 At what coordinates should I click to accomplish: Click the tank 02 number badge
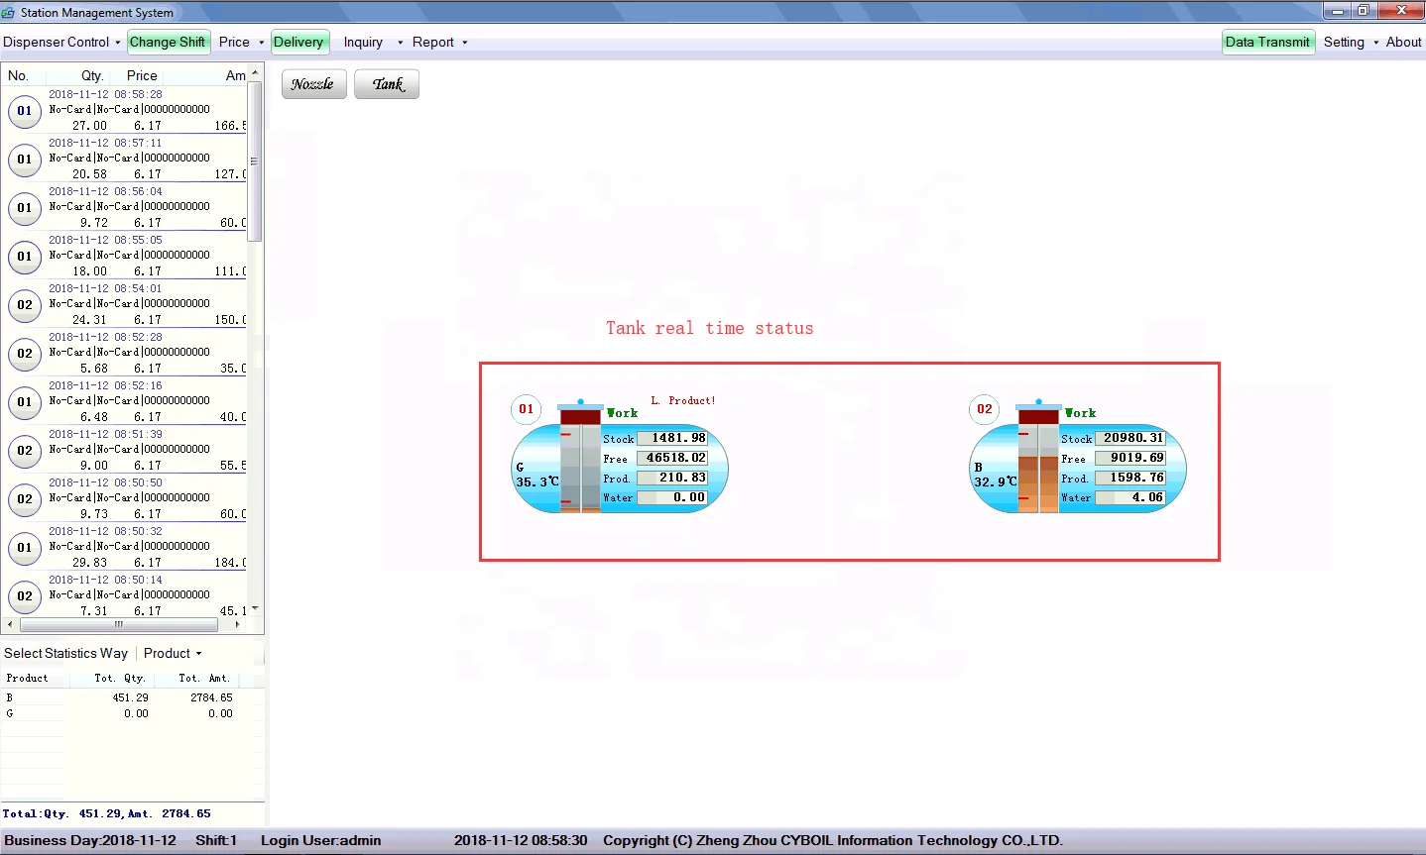coord(984,409)
